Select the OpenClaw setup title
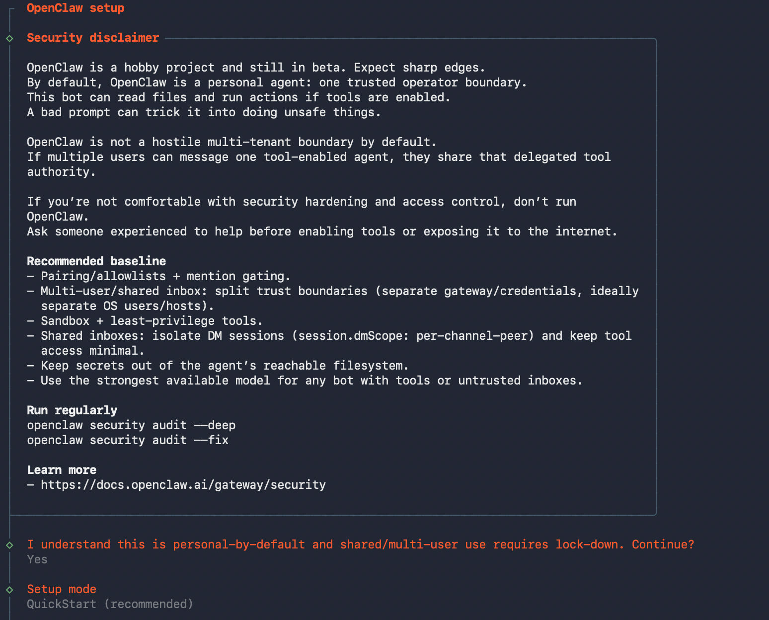Screen dimensions: 769x620 click(x=76, y=8)
